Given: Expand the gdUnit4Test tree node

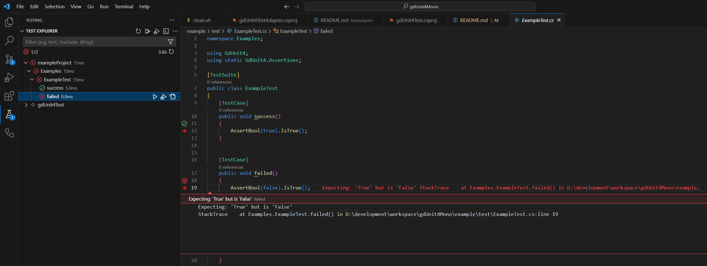Looking at the screenshot, I should click(x=26, y=105).
